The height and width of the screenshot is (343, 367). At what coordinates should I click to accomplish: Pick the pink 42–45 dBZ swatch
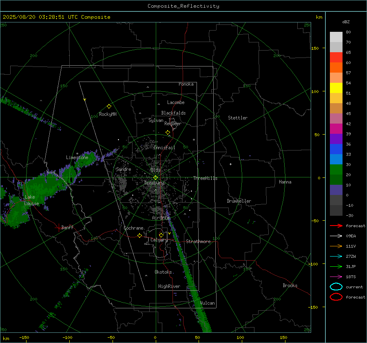(336, 118)
